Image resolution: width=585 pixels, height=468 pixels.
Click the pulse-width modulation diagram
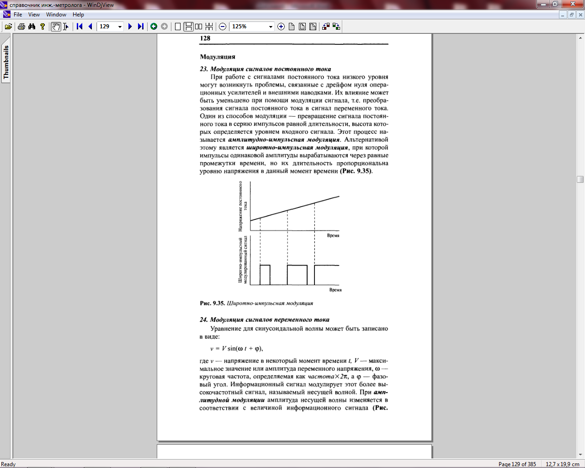point(290,237)
